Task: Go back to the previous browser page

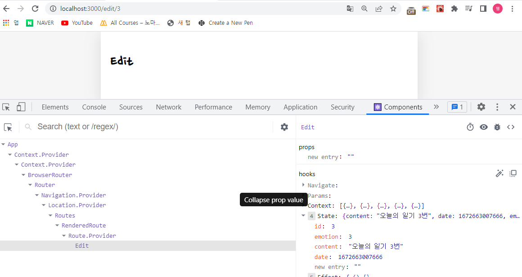Action: tap(6, 9)
